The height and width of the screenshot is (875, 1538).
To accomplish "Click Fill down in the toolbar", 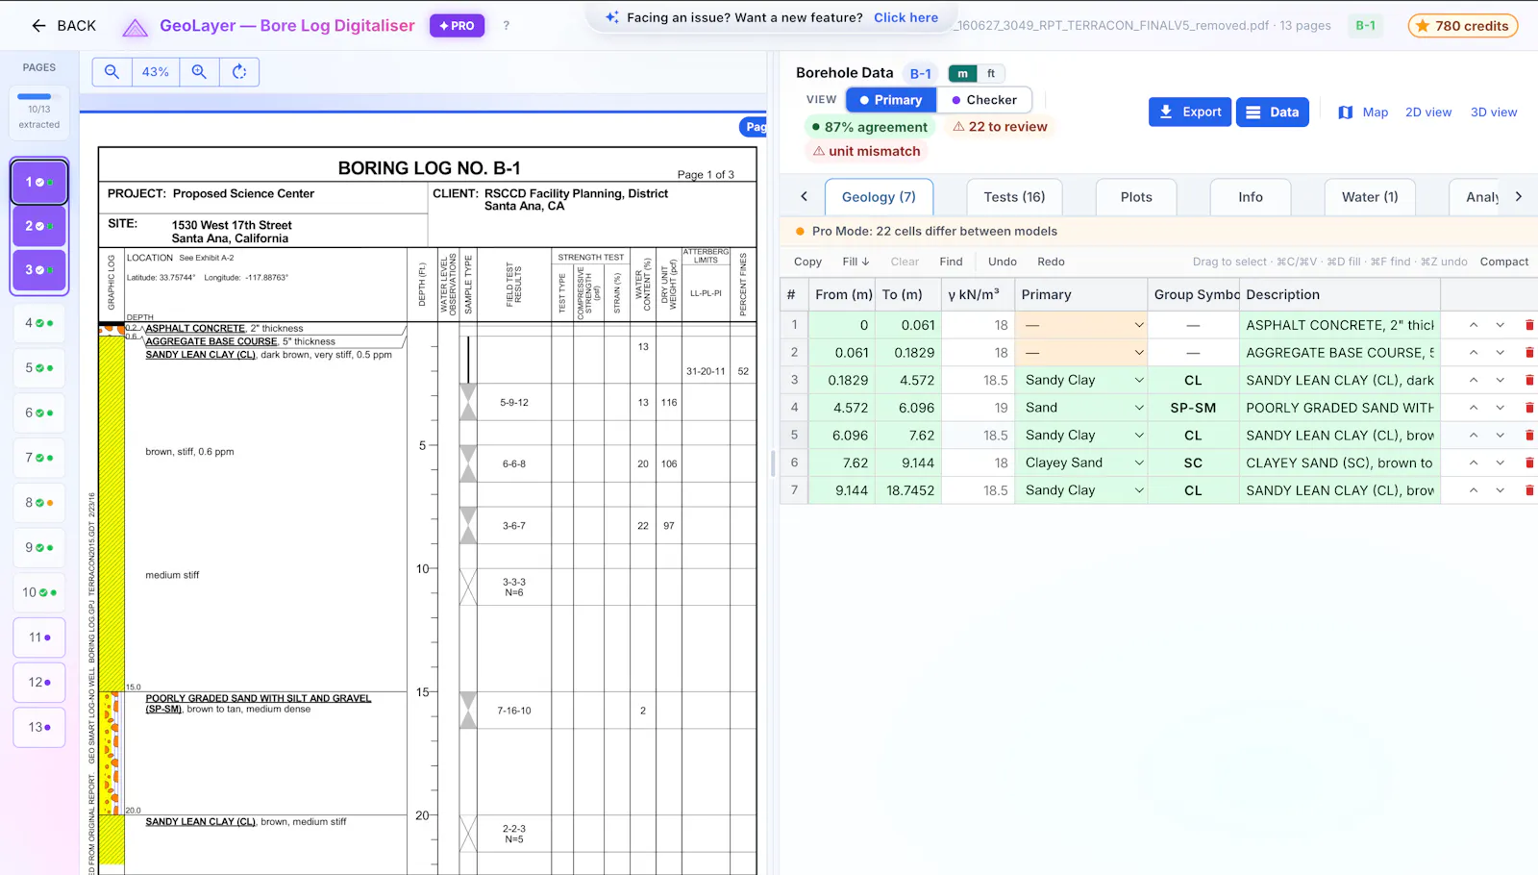I will pos(856,262).
